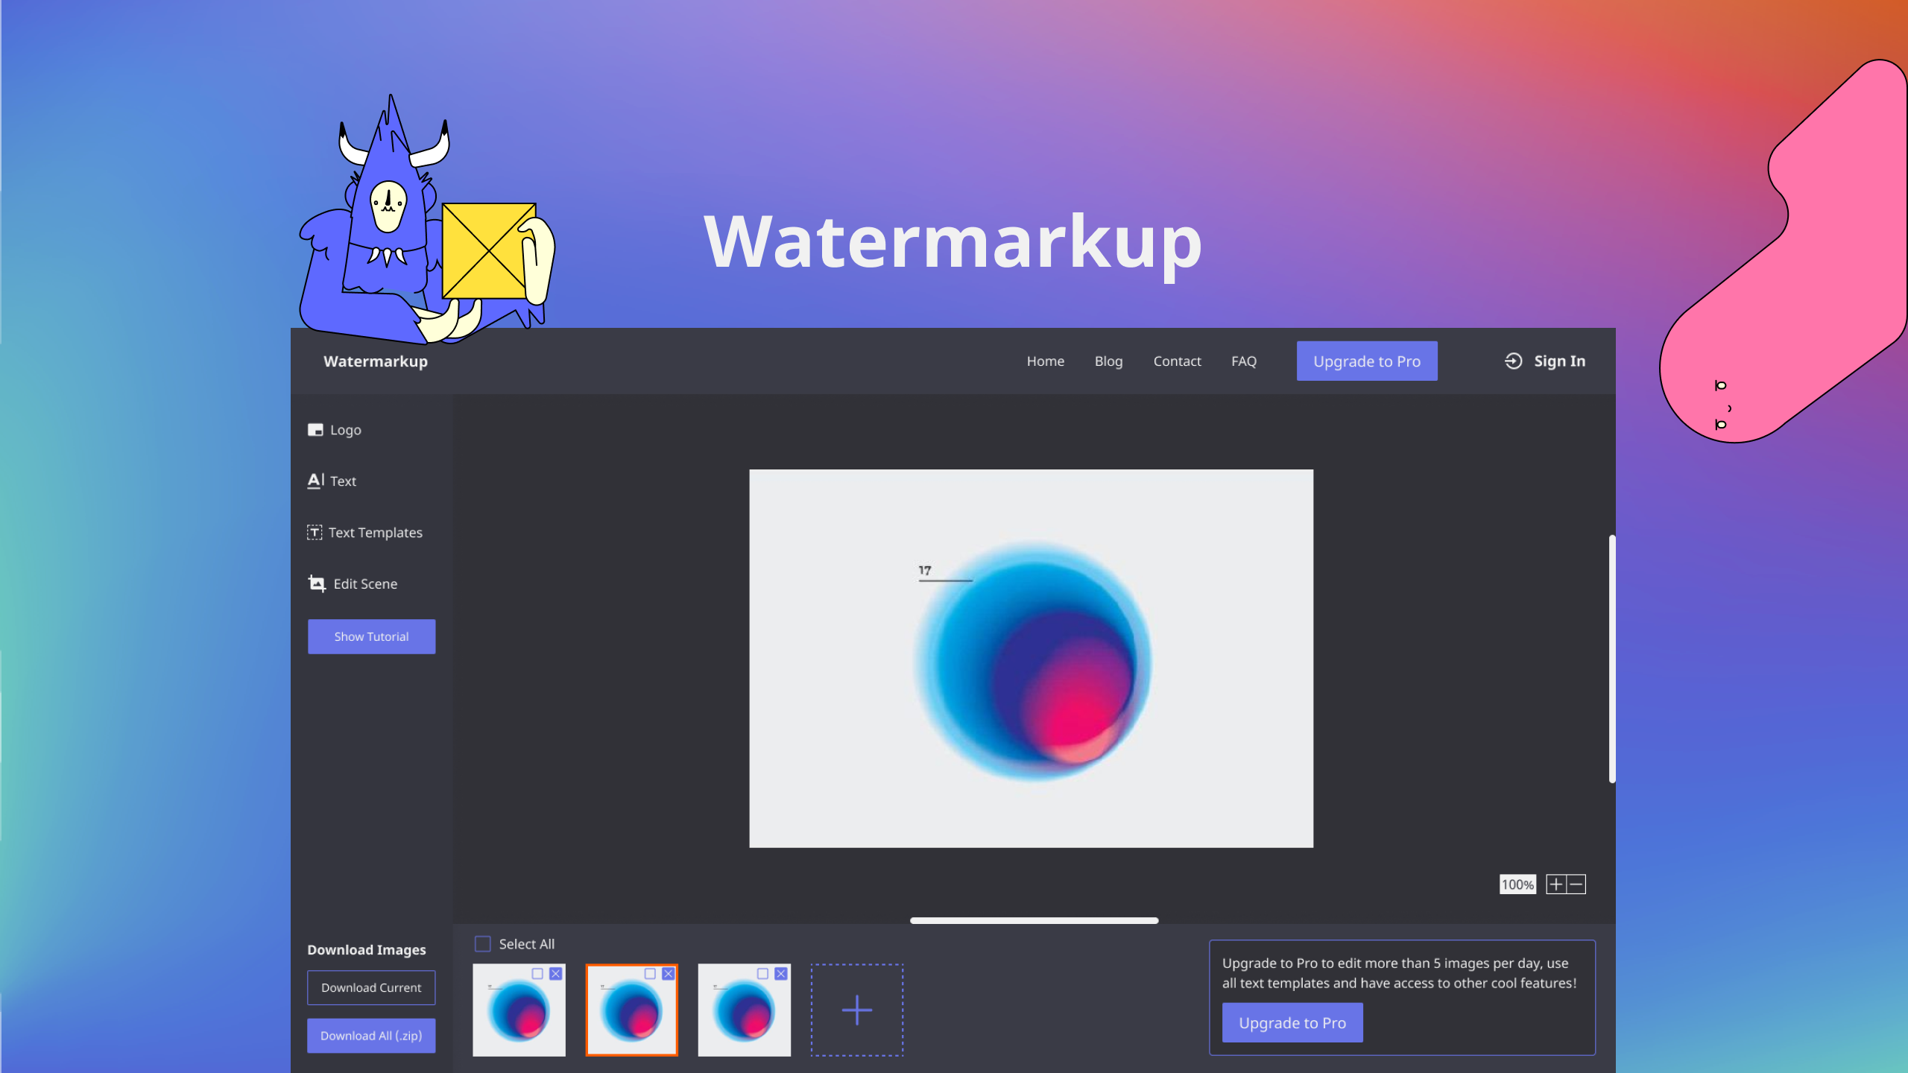Remove the third thumbnail image
Screen dimensions: 1908x1073
[x=780, y=973]
